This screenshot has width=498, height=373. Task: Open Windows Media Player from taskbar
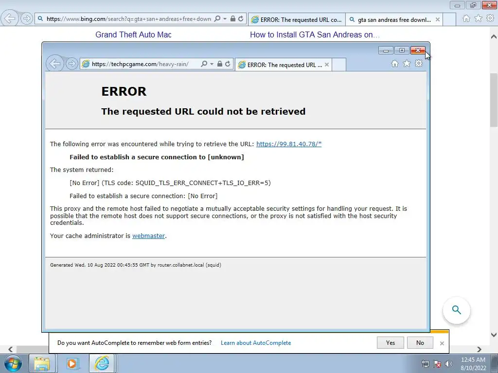(72, 363)
